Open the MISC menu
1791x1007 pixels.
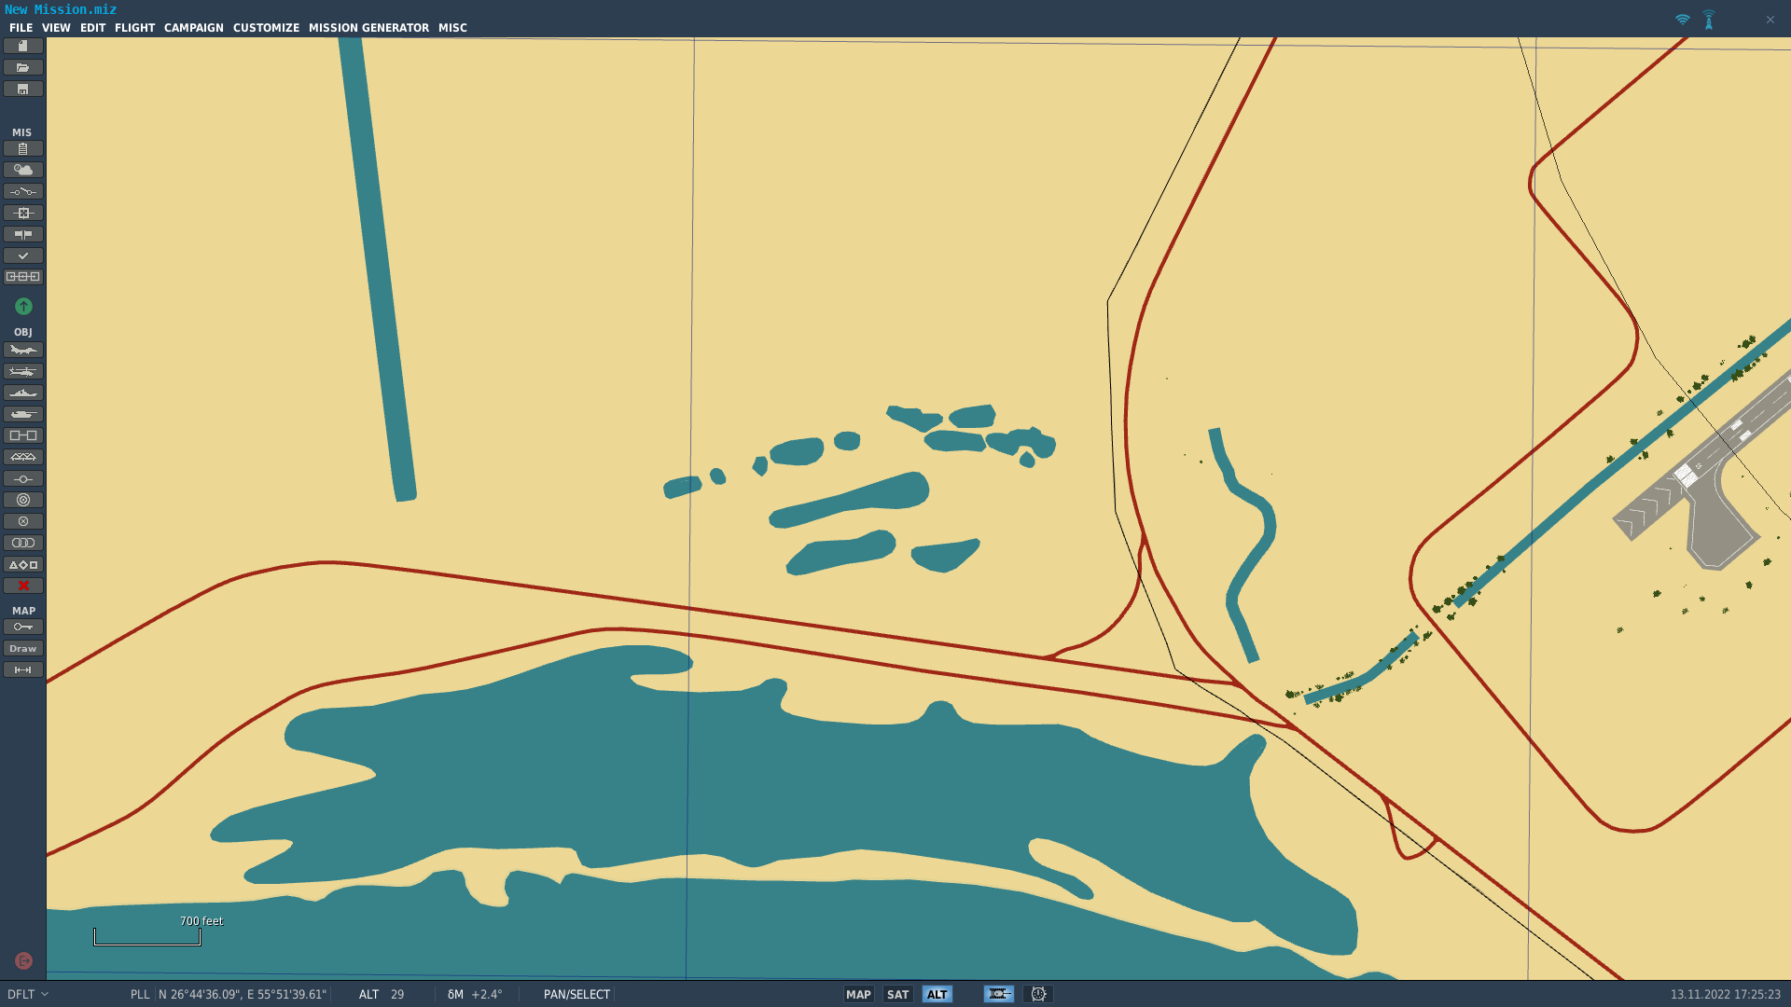[x=452, y=28]
